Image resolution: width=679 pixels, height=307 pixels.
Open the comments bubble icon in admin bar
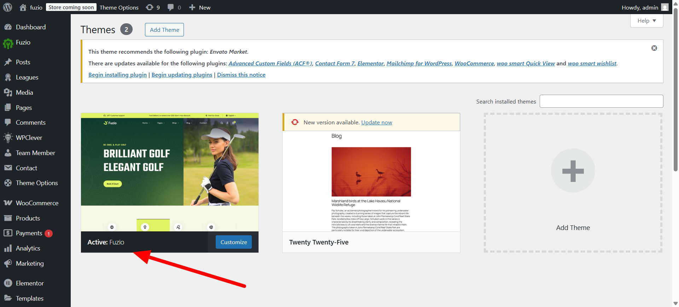(x=171, y=7)
